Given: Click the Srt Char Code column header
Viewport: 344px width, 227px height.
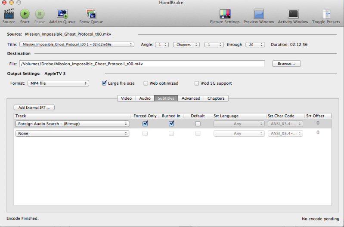Looking at the screenshot, I should click(x=285, y=116).
